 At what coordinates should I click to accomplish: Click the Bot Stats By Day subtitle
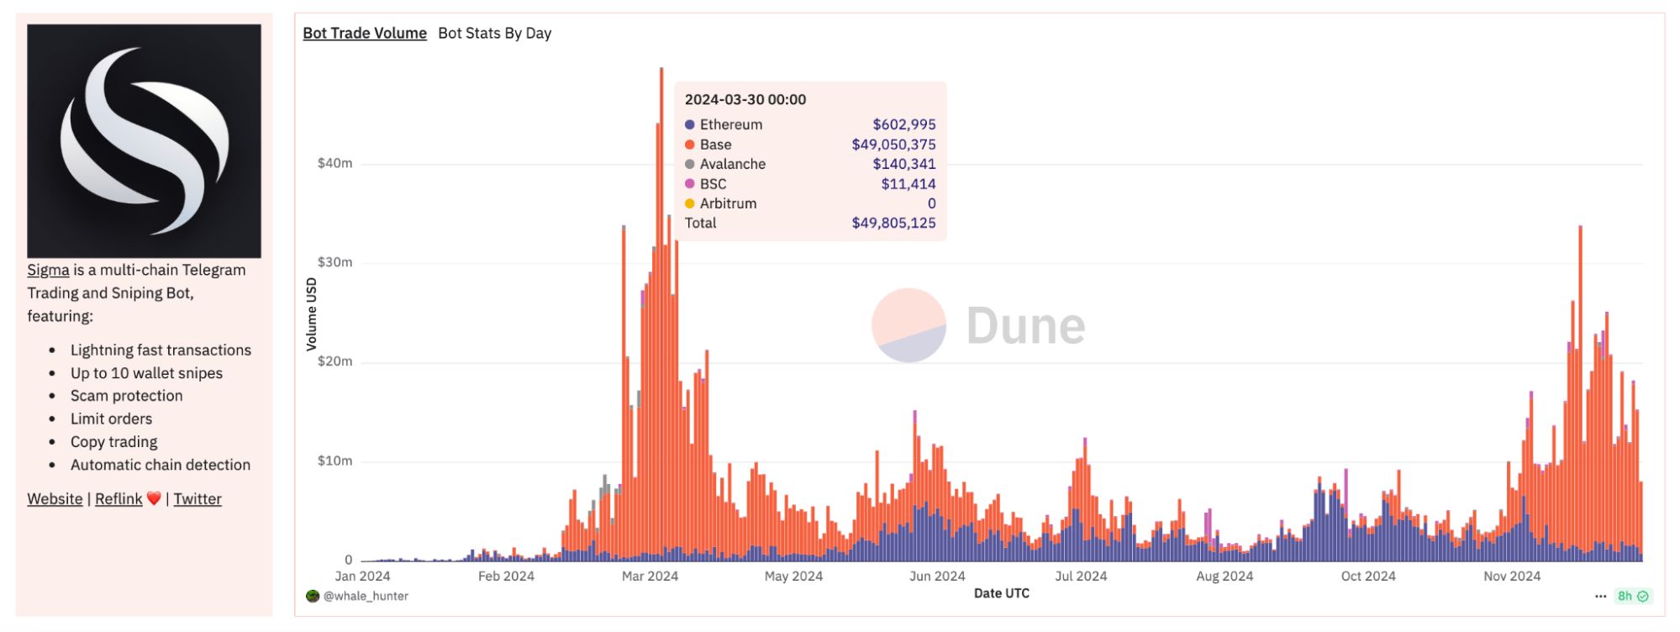pos(494,33)
